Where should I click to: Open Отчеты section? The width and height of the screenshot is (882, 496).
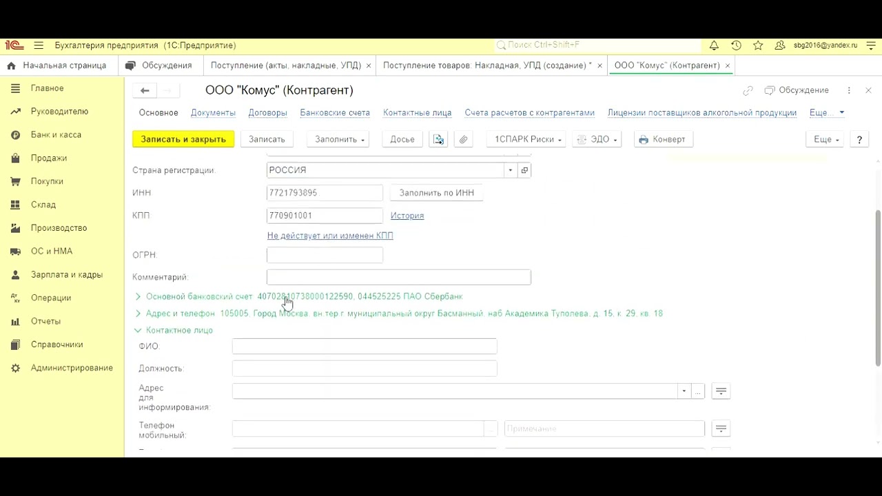45,321
